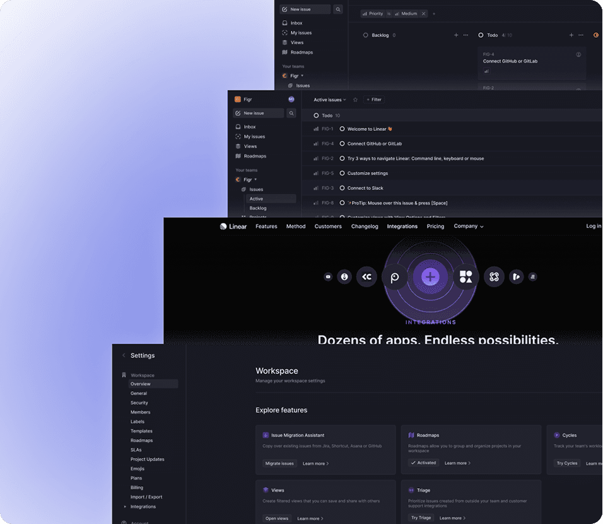Go to Pricing in the website navbar
Image resolution: width=603 pixels, height=524 pixels.
435,227
